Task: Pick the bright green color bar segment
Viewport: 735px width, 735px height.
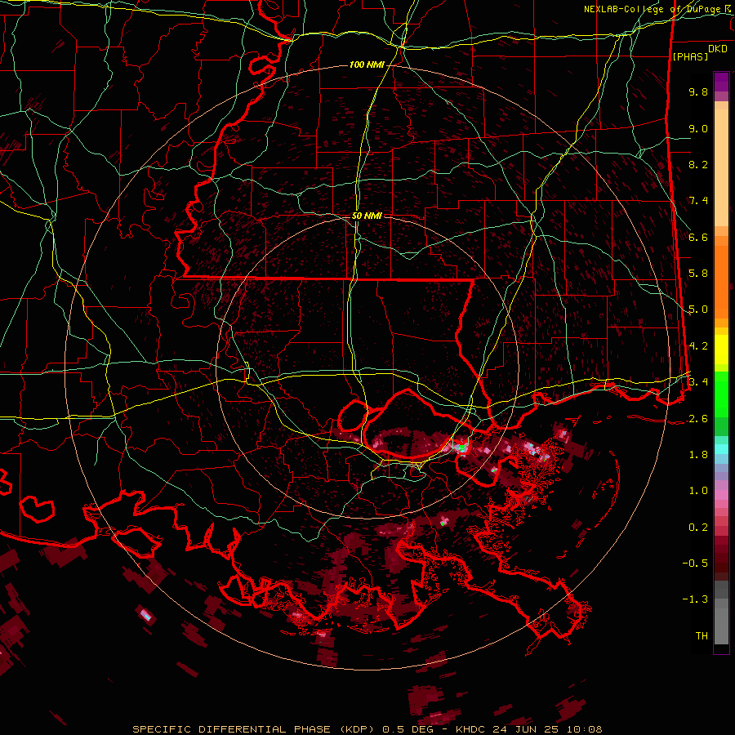Action: click(721, 394)
